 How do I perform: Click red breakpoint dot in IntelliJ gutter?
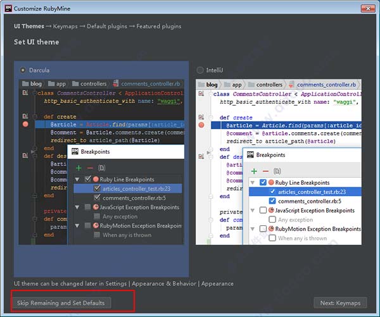click(x=201, y=125)
